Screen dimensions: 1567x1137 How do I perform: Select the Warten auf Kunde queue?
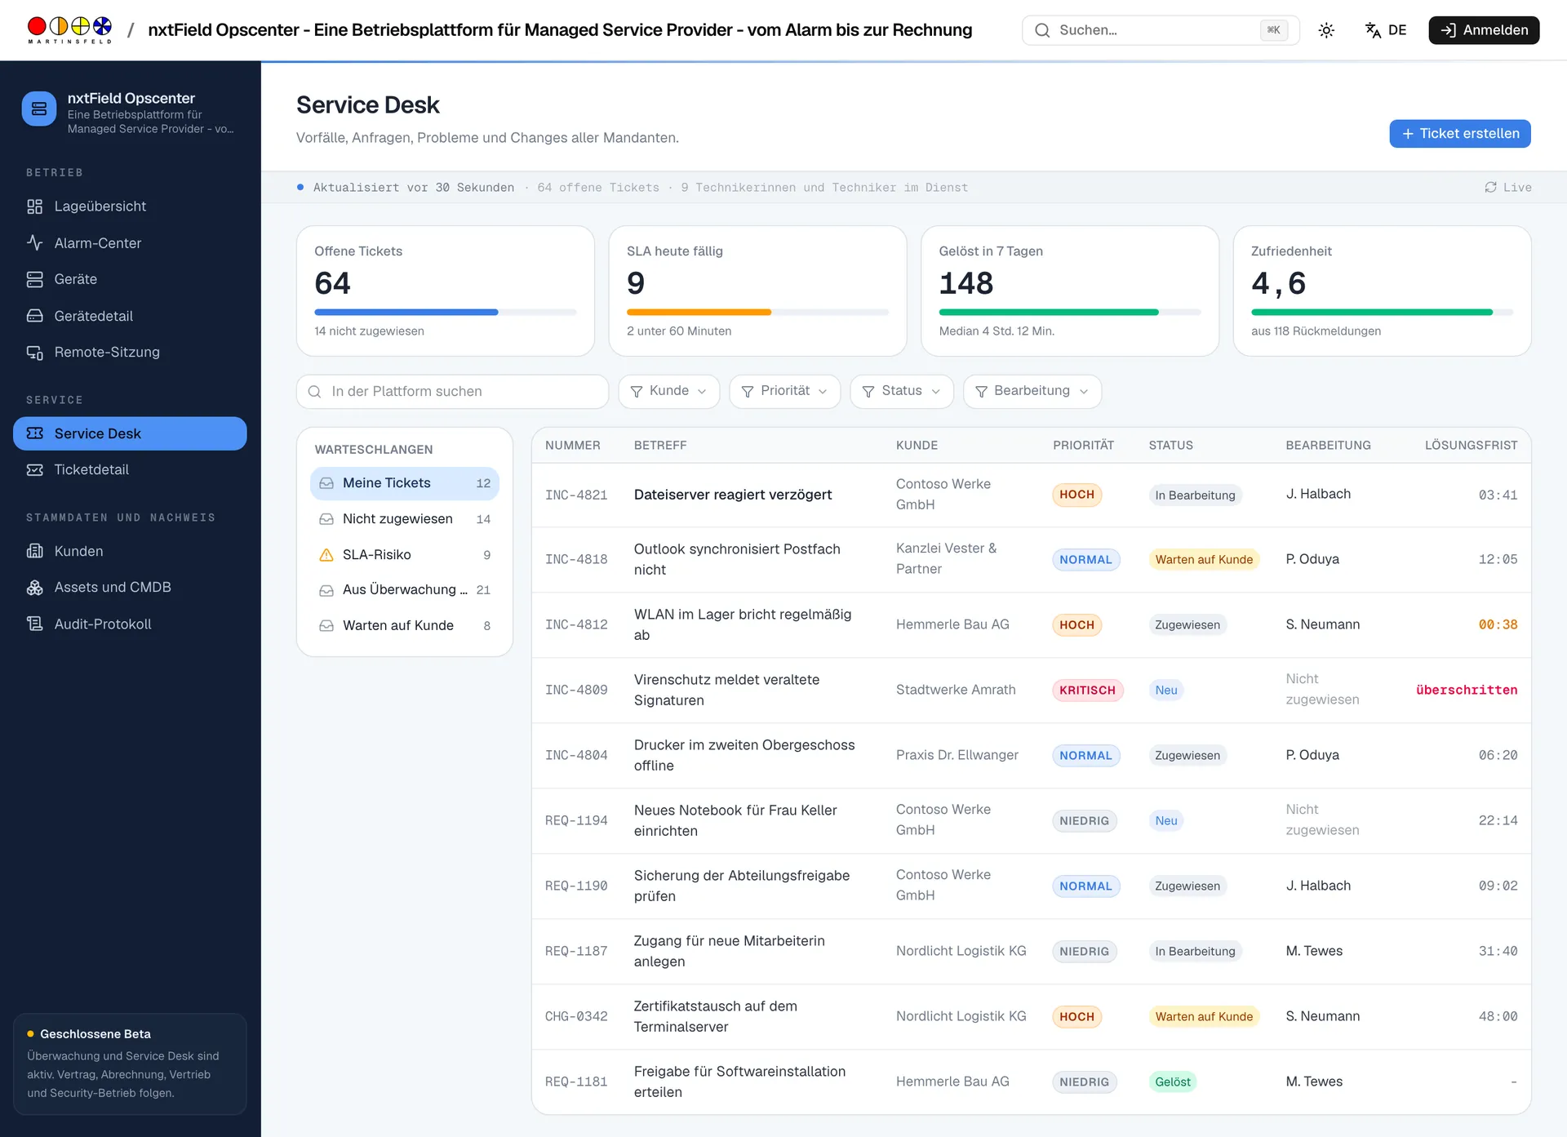click(405, 626)
